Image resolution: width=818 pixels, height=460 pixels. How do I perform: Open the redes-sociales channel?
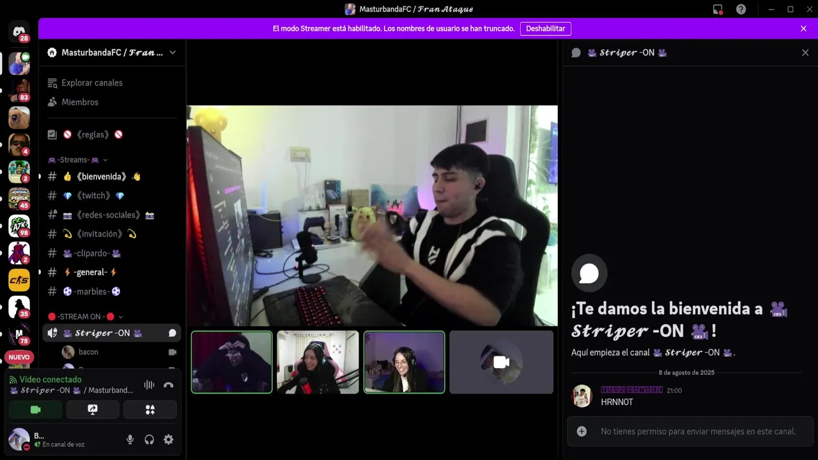click(x=112, y=215)
